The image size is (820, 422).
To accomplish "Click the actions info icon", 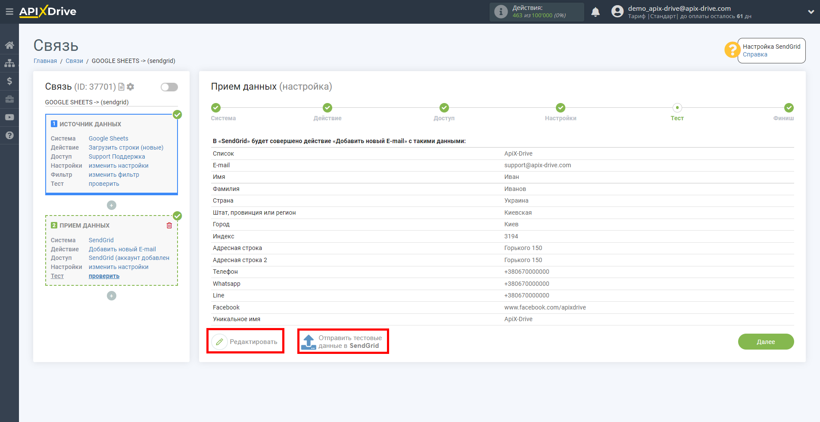I will pos(501,12).
